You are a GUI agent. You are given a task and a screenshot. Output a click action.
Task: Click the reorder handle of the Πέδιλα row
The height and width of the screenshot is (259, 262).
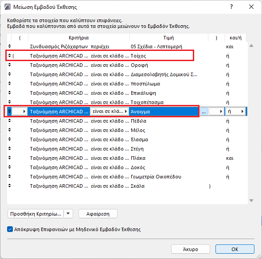coord(9,121)
